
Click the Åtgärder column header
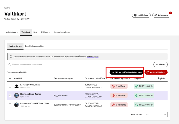coord(162,78)
